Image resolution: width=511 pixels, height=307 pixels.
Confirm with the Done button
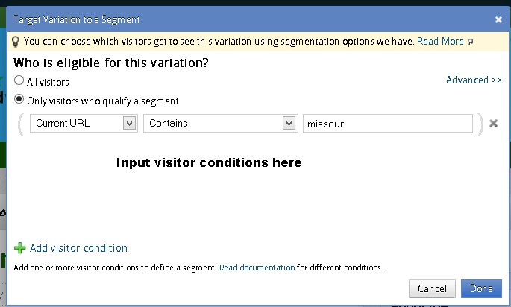(481, 288)
